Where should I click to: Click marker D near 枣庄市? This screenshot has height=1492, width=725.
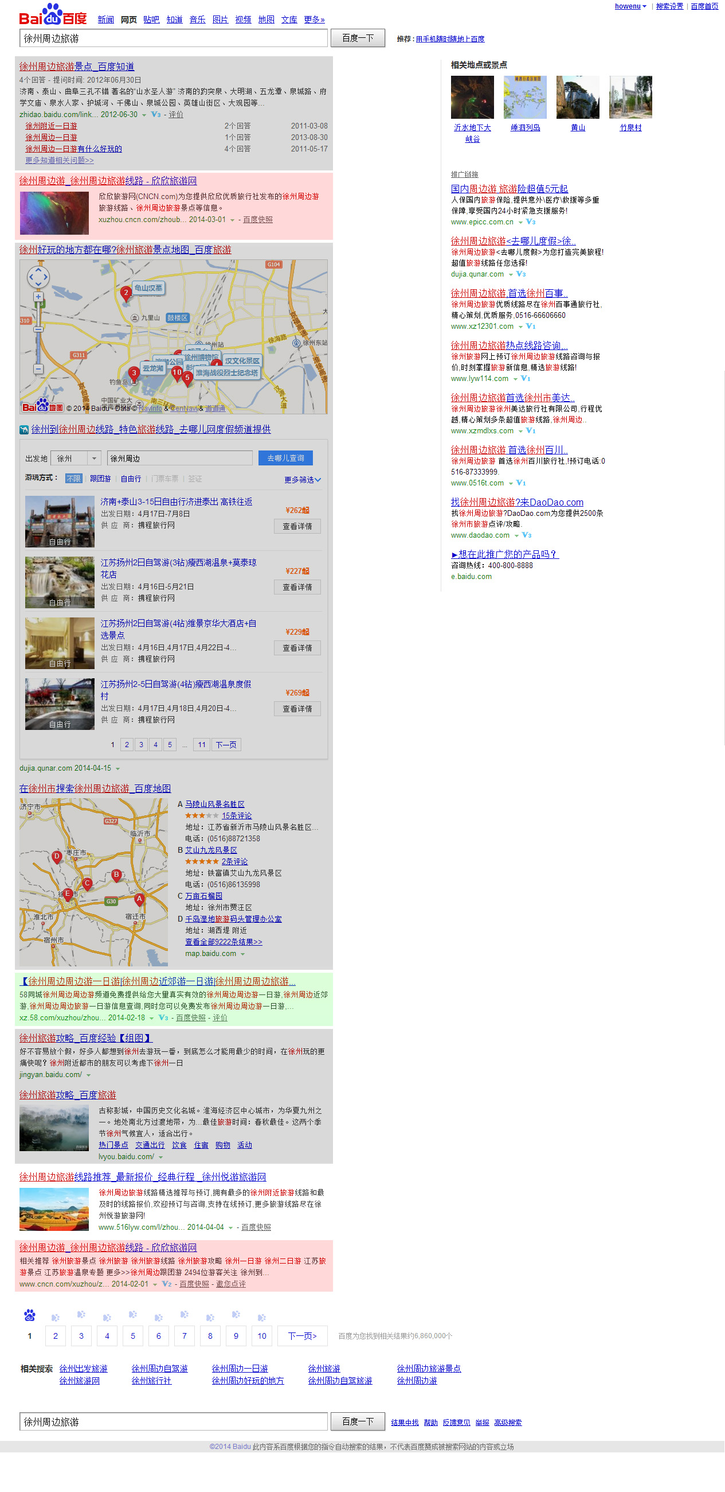56,857
